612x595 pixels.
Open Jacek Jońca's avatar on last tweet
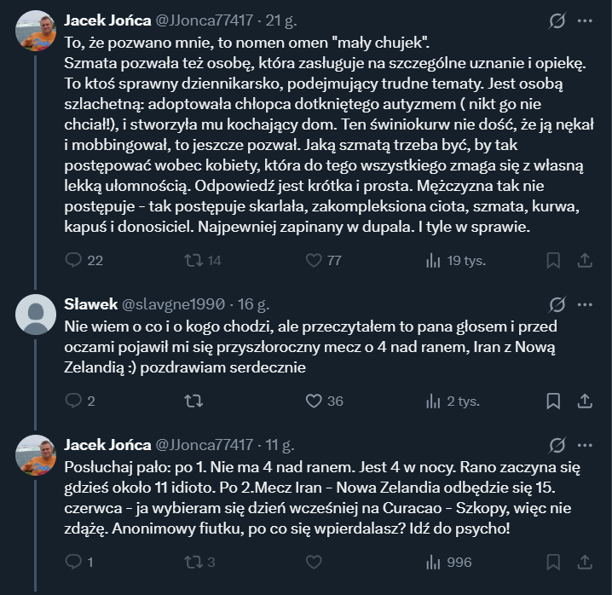[37, 456]
